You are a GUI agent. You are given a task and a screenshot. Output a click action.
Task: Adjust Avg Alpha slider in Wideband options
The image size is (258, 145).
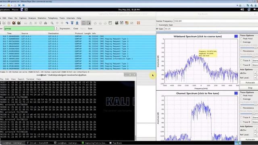coord(256,48)
